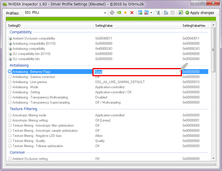Minimize the NVIDIA Inspector window
The height and width of the screenshot is (171, 222).
(195, 3)
